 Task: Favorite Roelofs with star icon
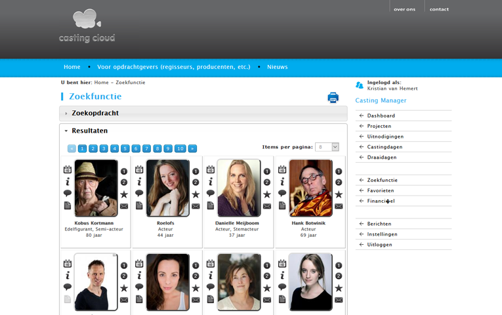(196, 194)
